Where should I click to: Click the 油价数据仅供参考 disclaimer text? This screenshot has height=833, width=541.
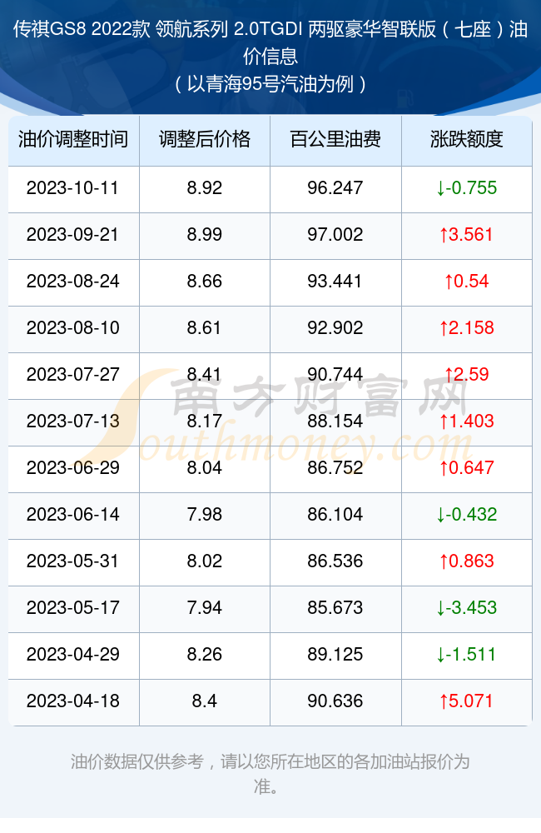click(x=270, y=774)
